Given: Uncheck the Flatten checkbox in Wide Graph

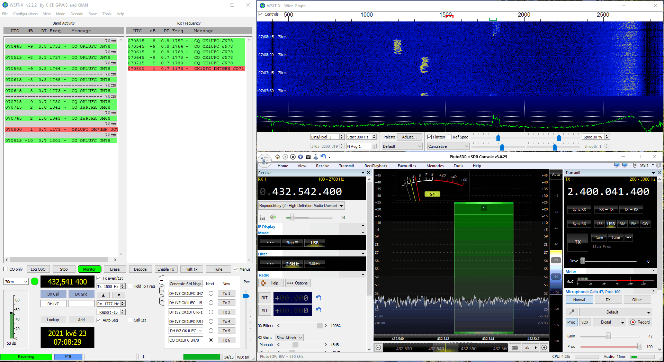Looking at the screenshot, I should pyautogui.click(x=429, y=137).
